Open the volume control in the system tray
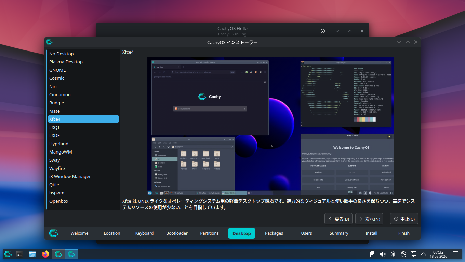The width and height of the screenshot is (465, 262). click(383, 254)
